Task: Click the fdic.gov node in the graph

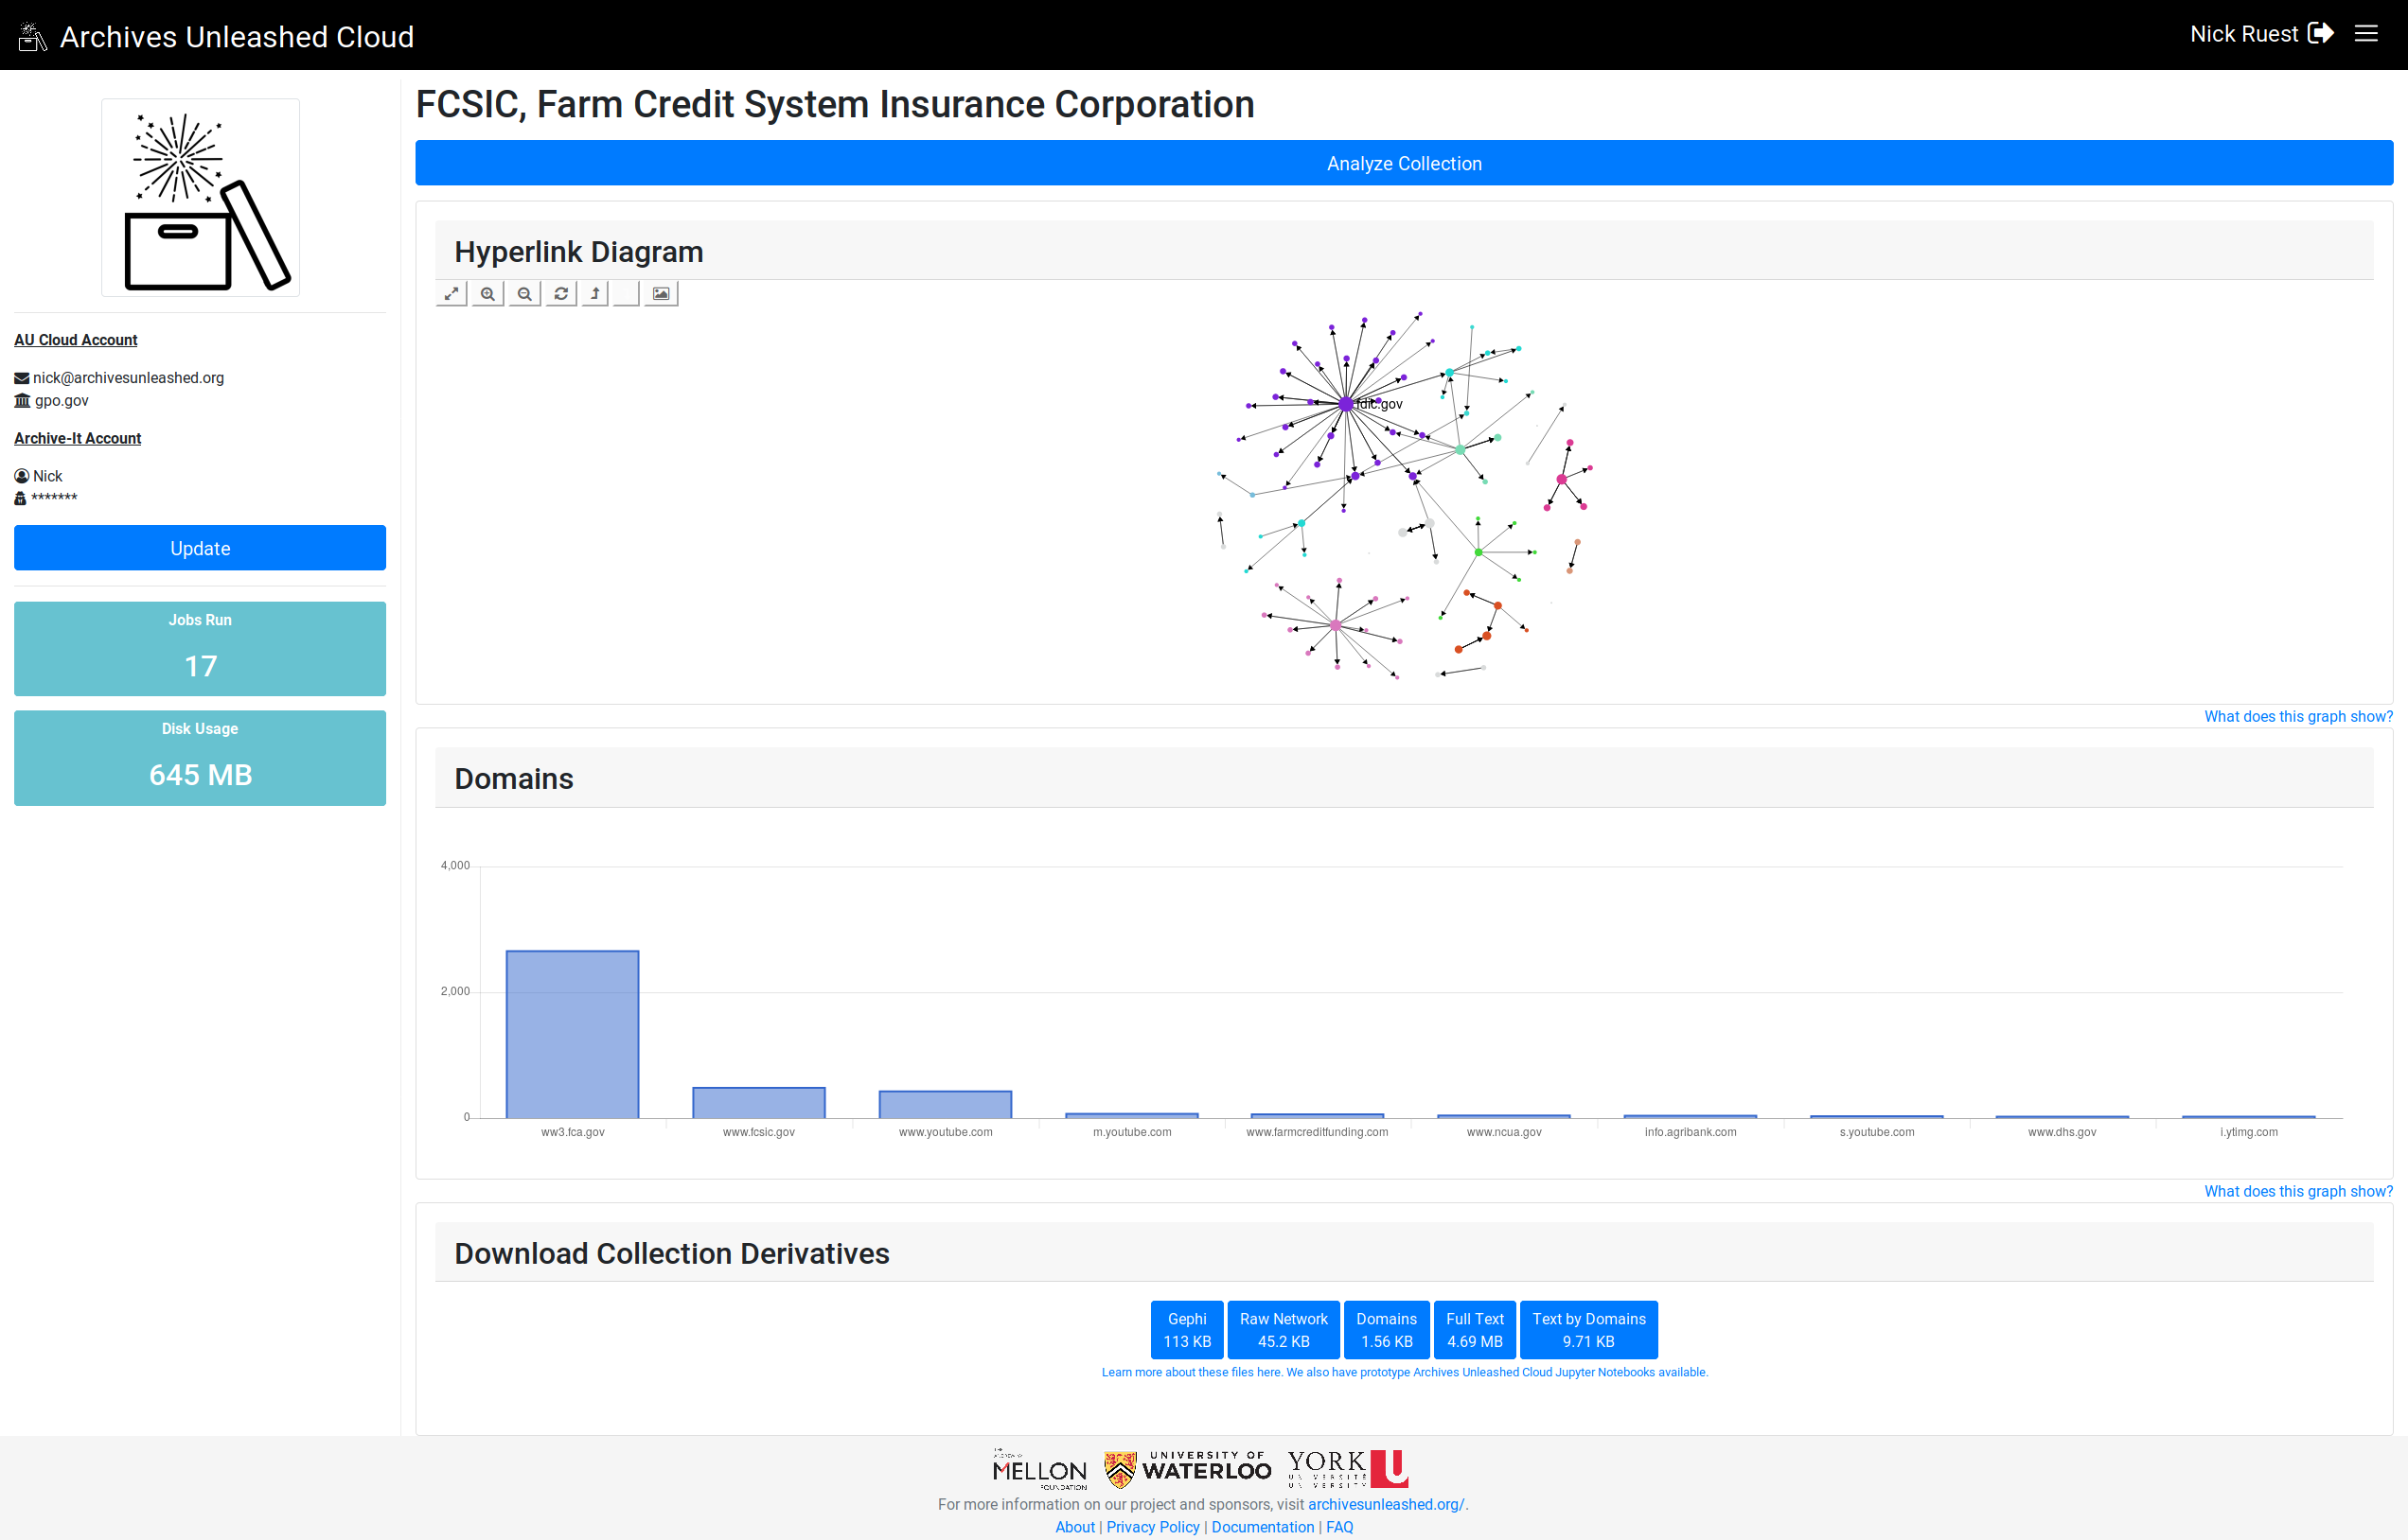Action: pyautogui.click(x=1346, y=404)
